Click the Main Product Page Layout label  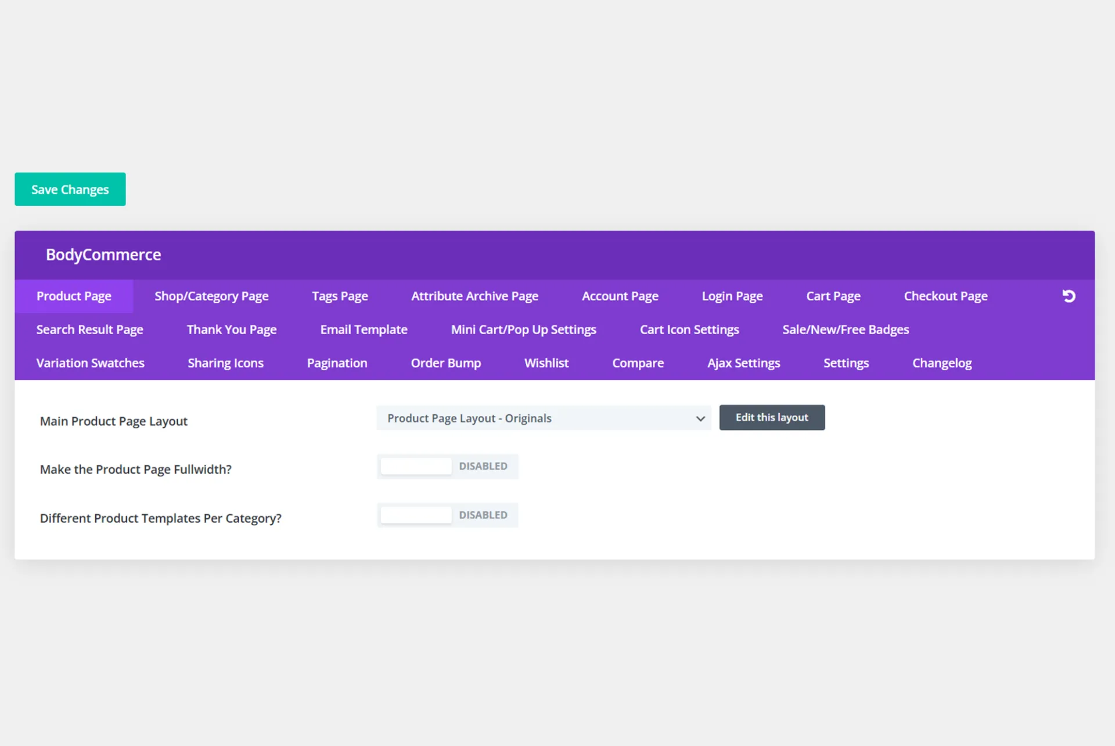[114, 421]
